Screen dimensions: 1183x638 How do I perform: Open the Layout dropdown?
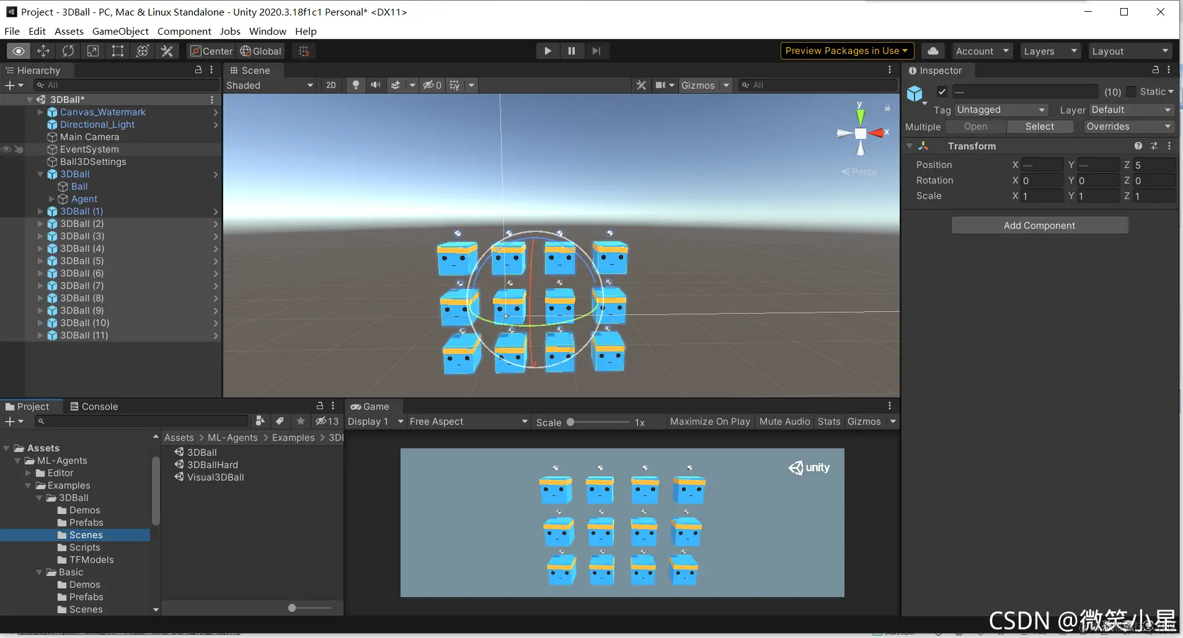click(1130, 51)
